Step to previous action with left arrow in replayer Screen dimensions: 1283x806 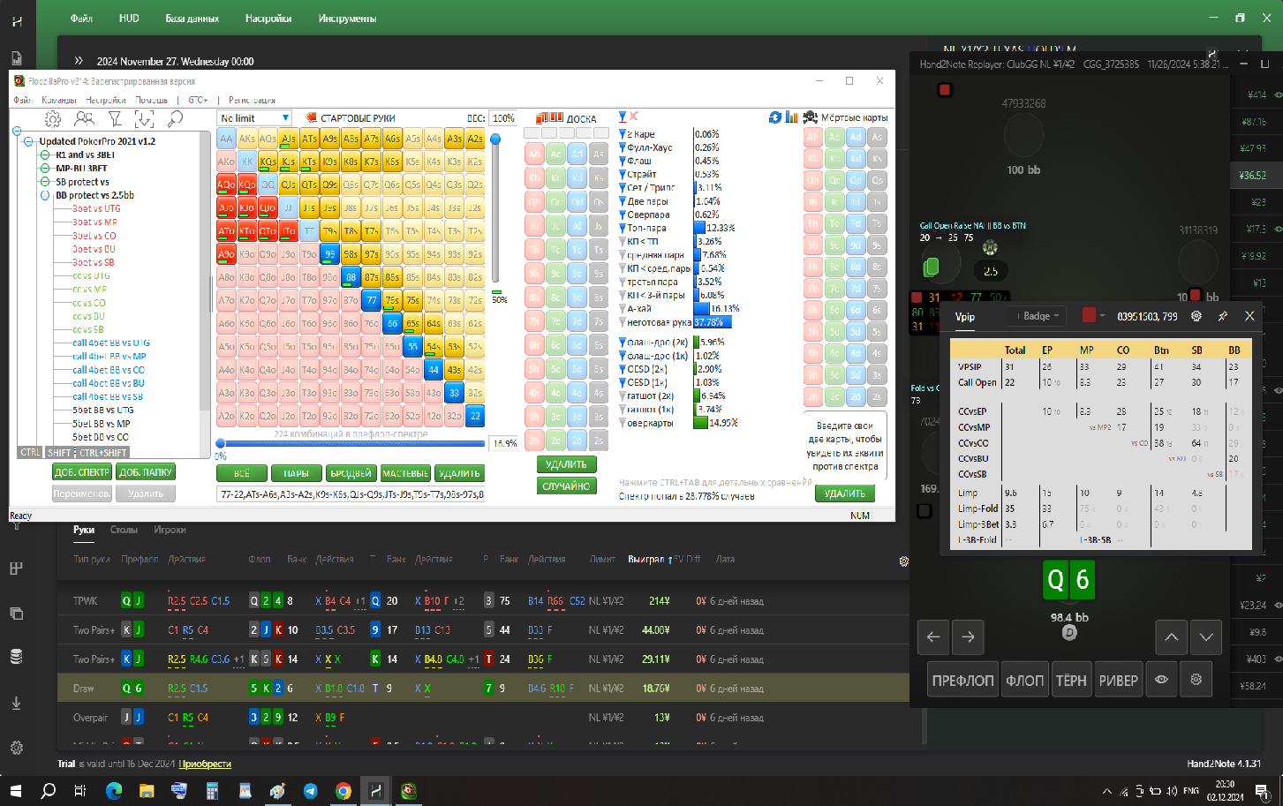933,637
